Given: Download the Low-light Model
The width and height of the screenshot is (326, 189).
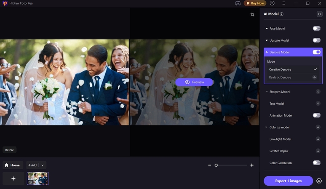Looking at the screenshot, I should [x=318, y=139].
